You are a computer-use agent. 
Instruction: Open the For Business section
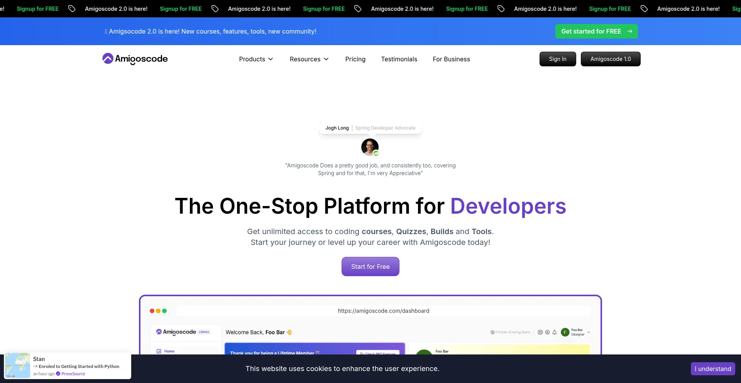click(x=451, y=59)
